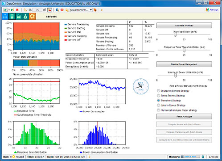
Task: Click the real-time clock speed icon
Action: [30, 10]
